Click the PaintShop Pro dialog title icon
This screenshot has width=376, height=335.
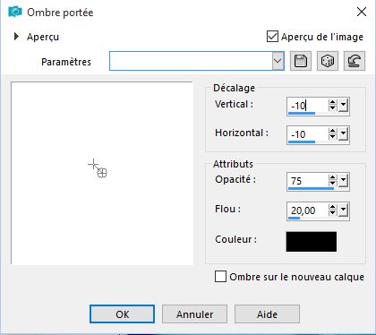point(15,12)
